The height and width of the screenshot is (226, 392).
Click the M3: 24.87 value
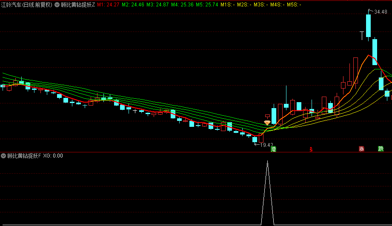click(x=157, y=5)
